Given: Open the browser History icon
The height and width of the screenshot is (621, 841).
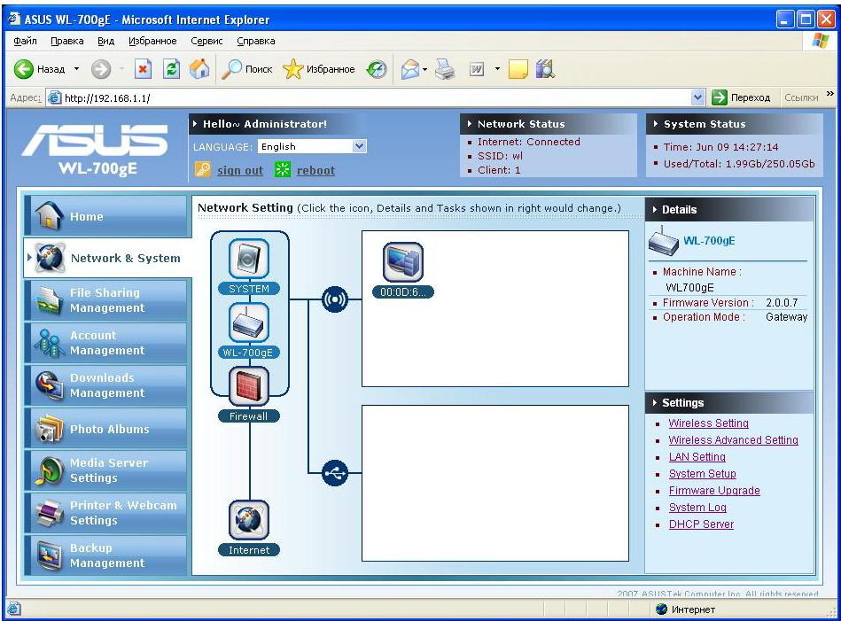Looking at the screenshot, I should pos(377,69).
